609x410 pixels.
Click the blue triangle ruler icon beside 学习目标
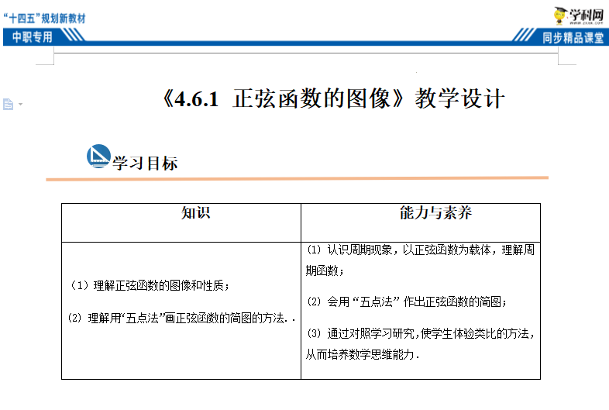(98, 157)
